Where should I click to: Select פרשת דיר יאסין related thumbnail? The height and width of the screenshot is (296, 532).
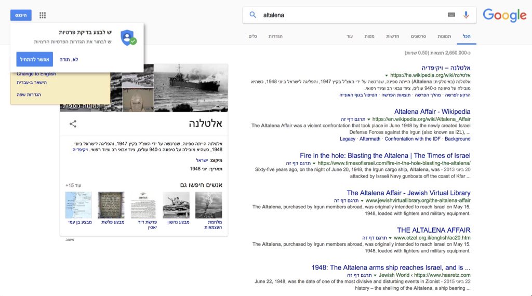(x=143, y=205)
